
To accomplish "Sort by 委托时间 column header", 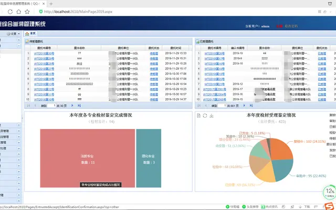I will pyautogui.click(x=175, y=48).
